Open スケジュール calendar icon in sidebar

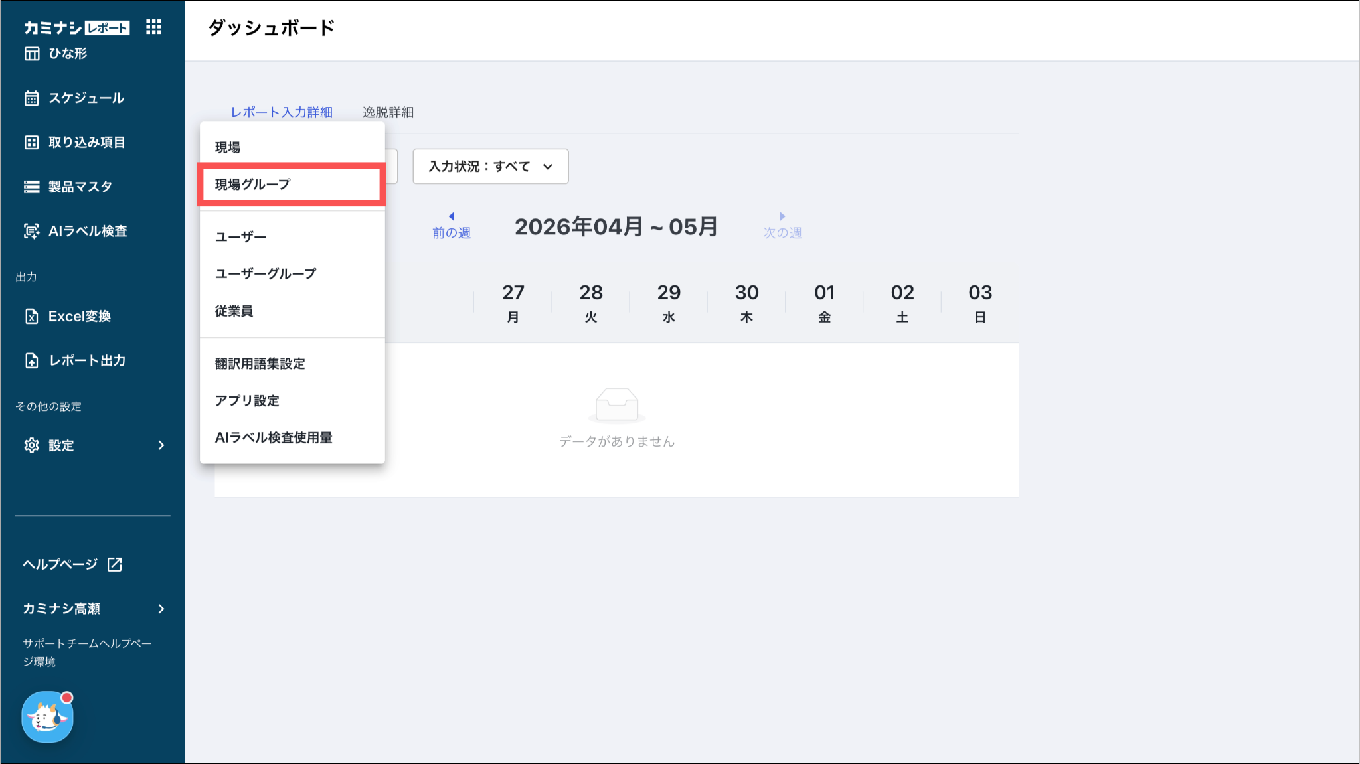[x=32, y=98]
